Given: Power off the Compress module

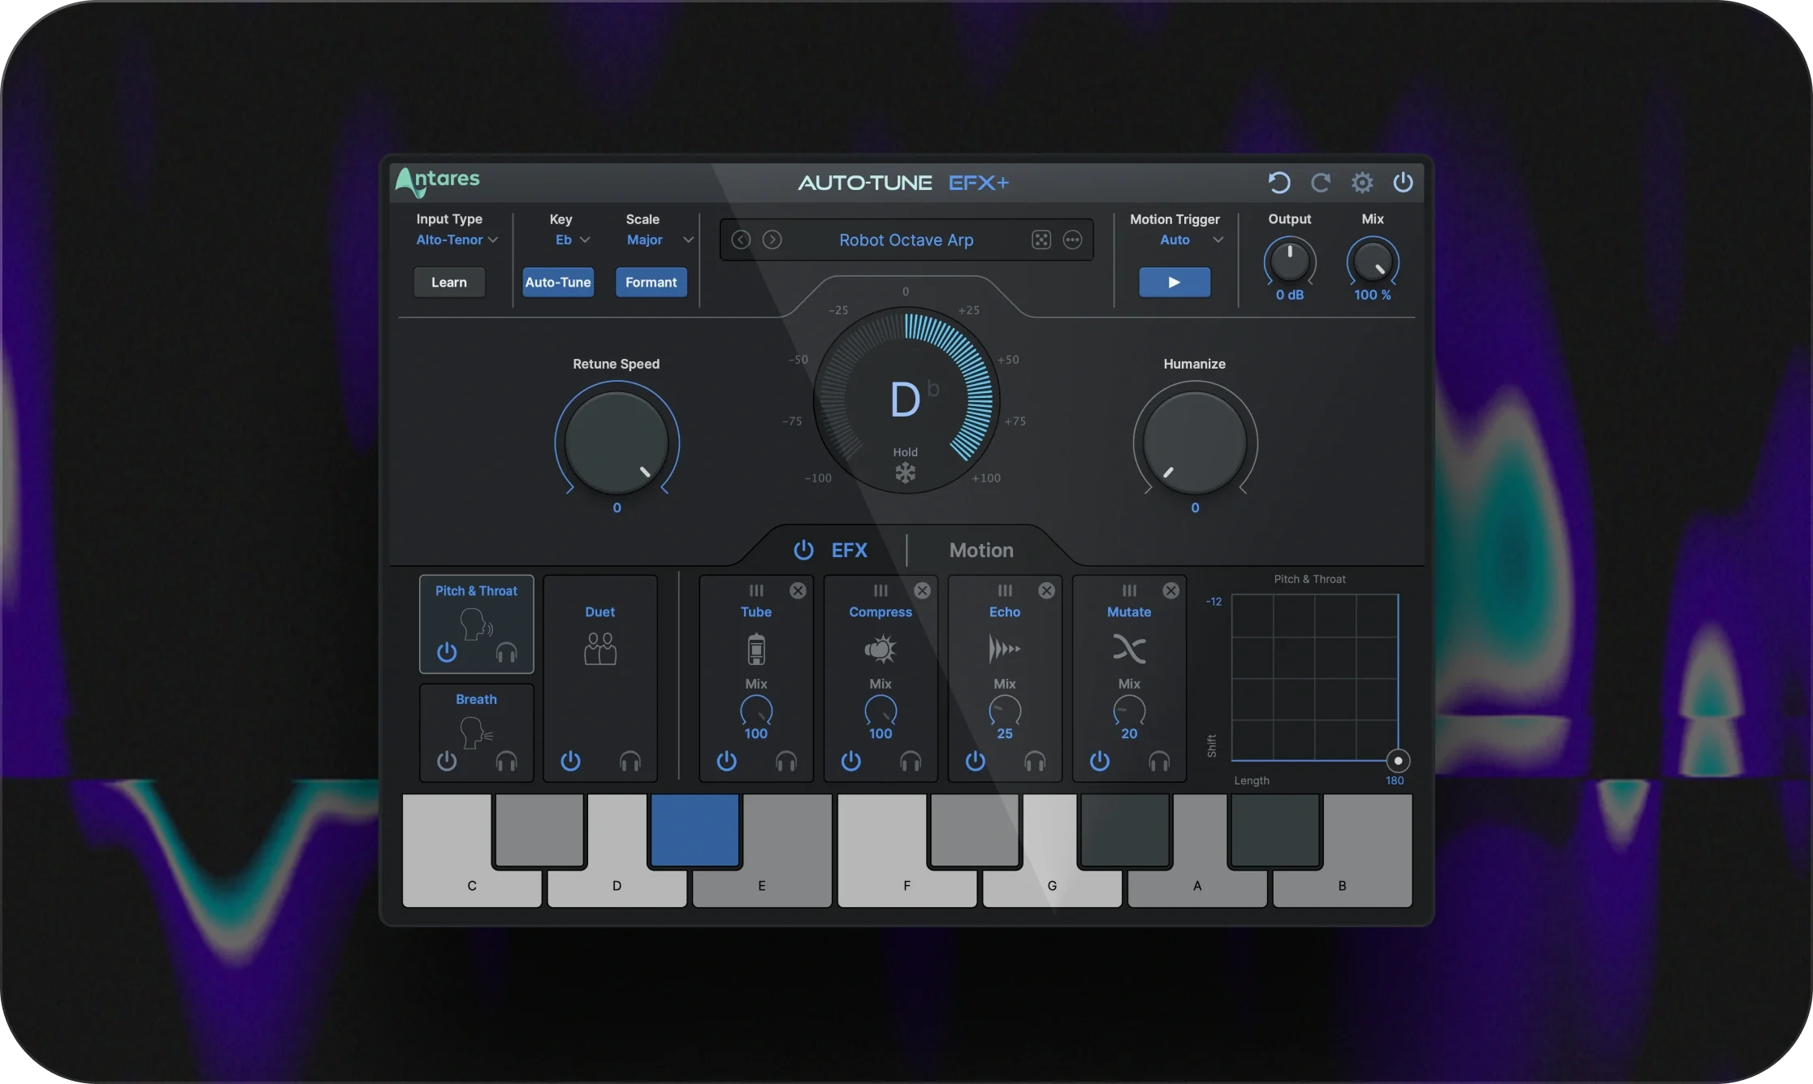Looking at the screenshot, I should coord(850,762).
